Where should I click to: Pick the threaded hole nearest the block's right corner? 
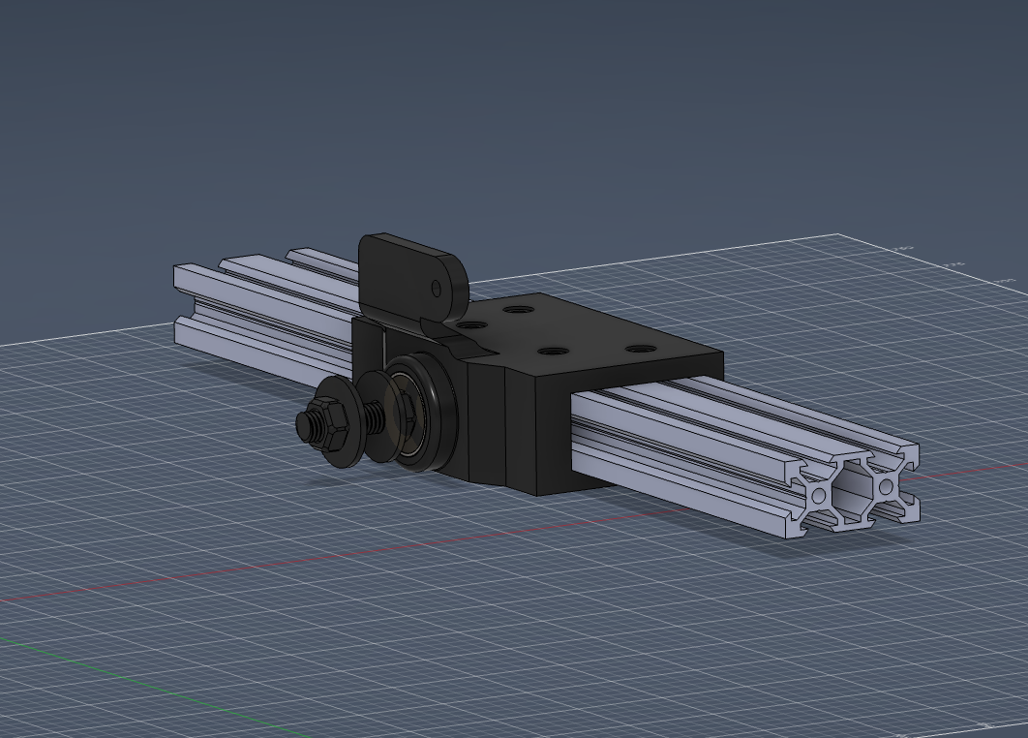coord(641,350)
